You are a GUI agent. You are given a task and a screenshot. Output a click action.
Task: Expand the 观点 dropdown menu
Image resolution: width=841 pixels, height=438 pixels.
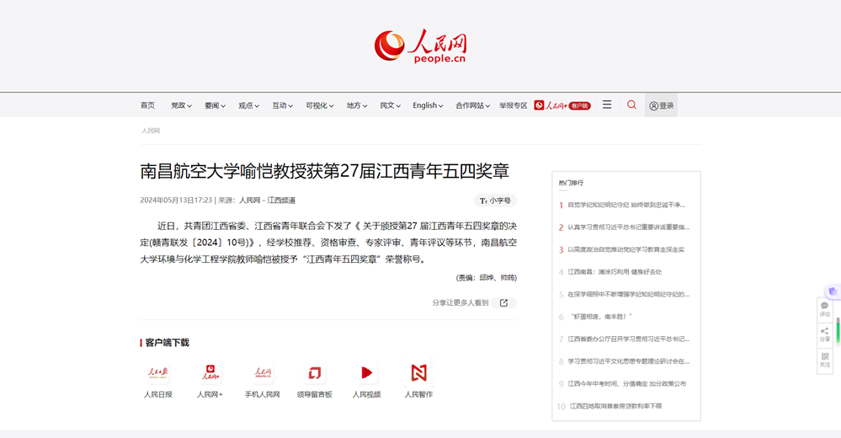248,106
